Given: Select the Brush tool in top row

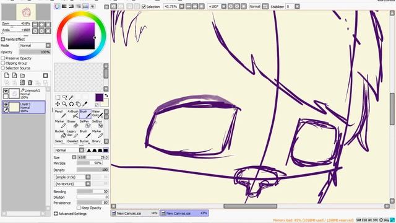Looking at the screenshot, I should (x=85, y=114).
